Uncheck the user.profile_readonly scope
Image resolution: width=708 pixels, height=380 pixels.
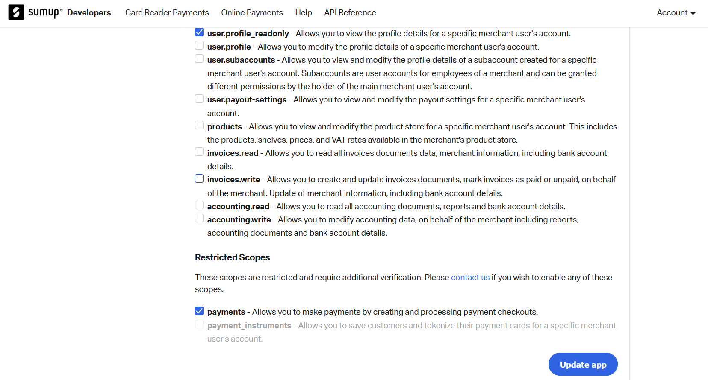coord(199,32)
